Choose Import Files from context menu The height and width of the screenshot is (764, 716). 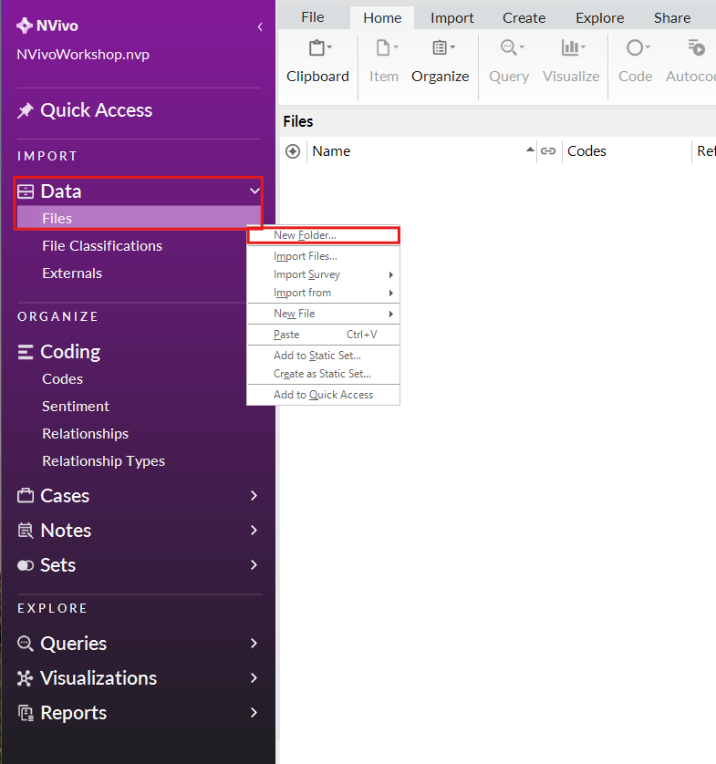tap(324, 256)
